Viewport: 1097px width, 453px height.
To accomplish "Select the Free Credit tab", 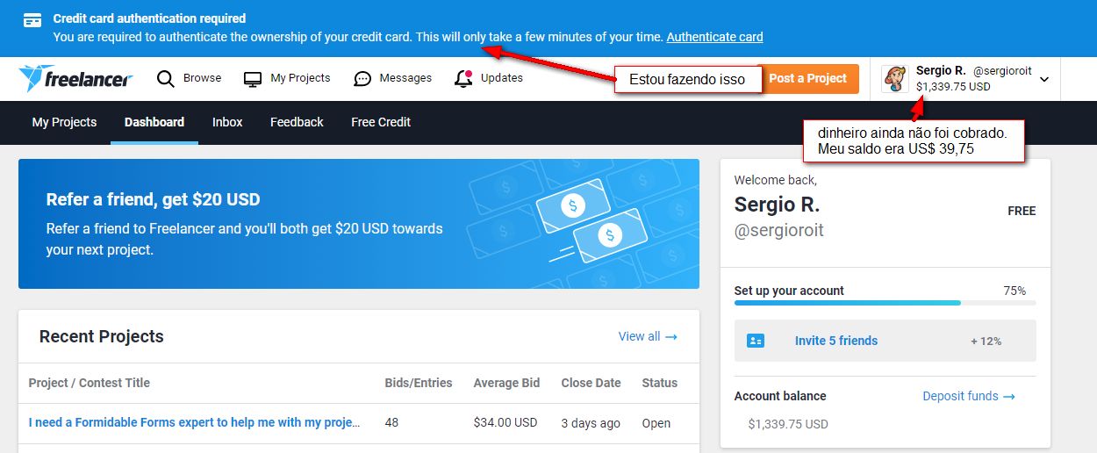I will click(x=381, y=122).
